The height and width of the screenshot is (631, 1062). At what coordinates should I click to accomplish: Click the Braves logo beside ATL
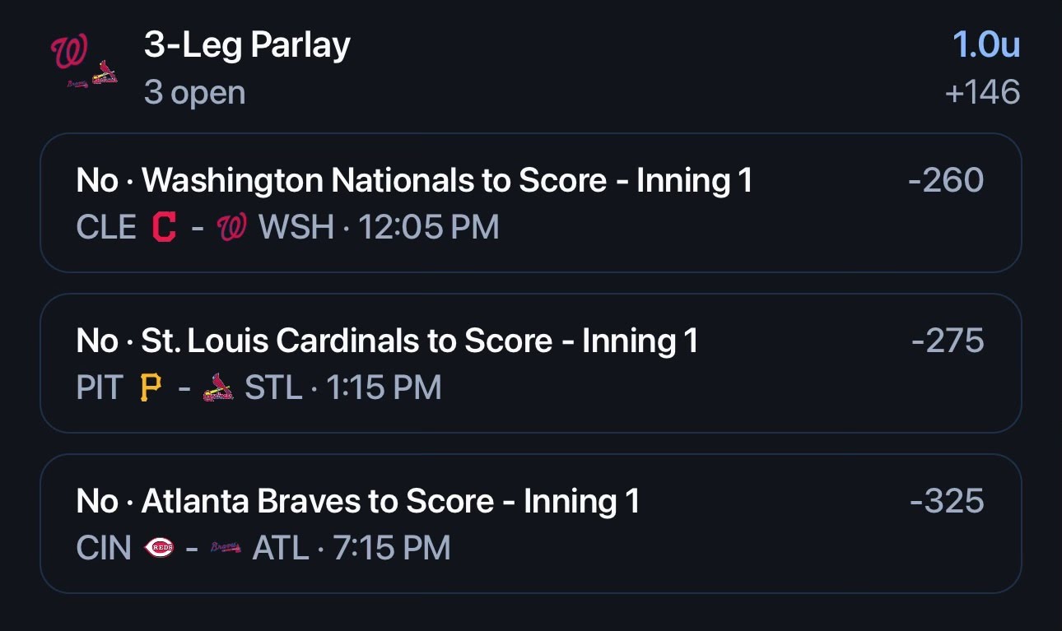point(226,548)
